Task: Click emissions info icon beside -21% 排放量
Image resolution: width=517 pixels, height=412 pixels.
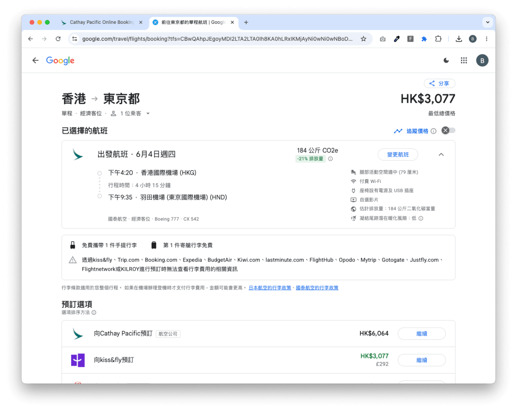Action: (330, 159)
